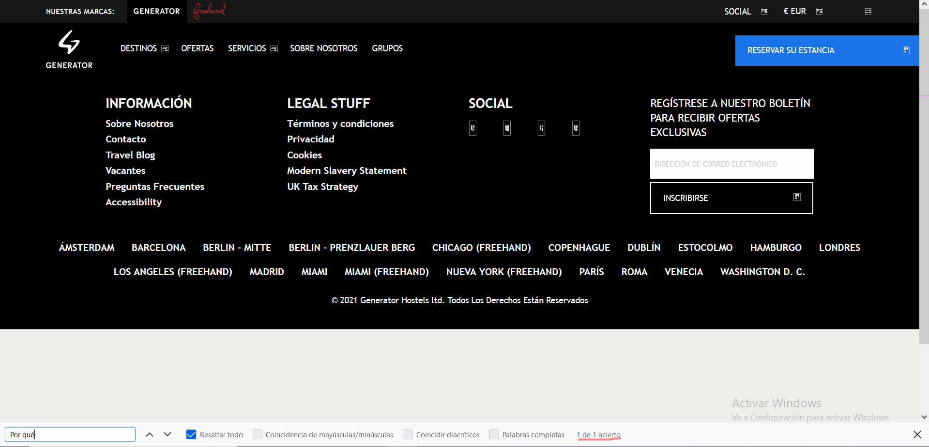Click the first social icon under SOCIAL heading
The width and height of the screenshot is (929, 447).
[x=472, y=128]
